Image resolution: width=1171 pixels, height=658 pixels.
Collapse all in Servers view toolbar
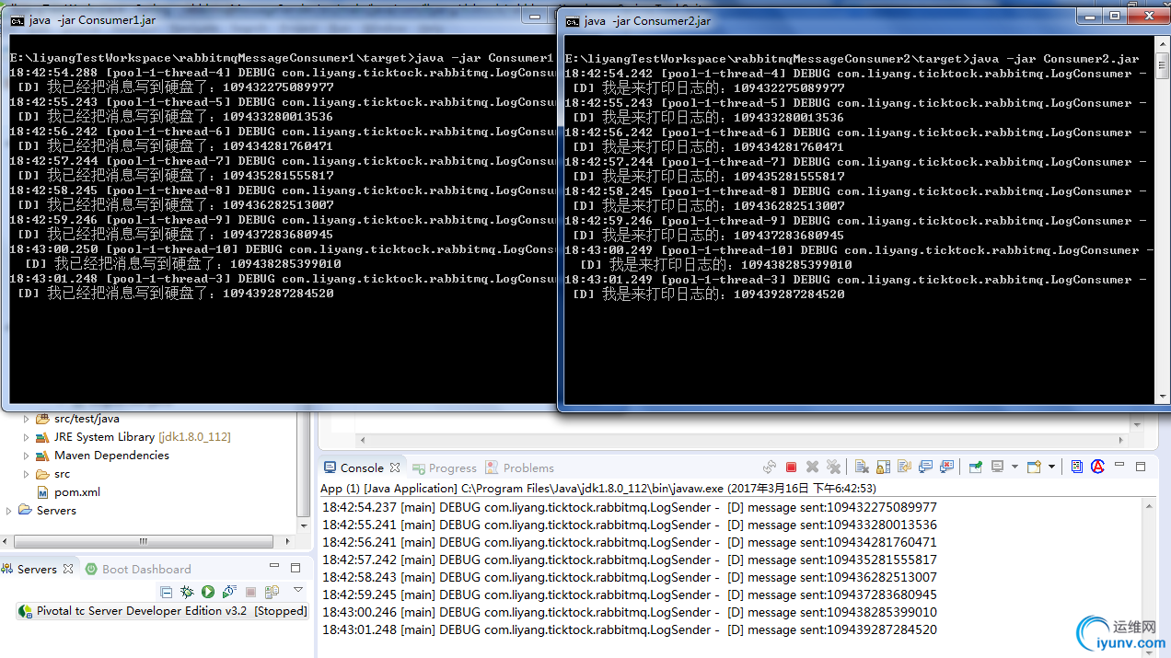[x=166, y=592]
